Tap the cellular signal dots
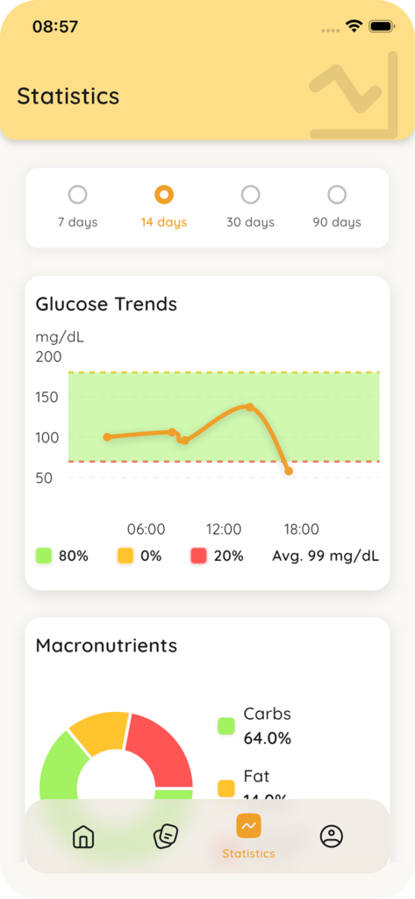The width and height of the screenshot is (415, 899). (x=332, y=30)
